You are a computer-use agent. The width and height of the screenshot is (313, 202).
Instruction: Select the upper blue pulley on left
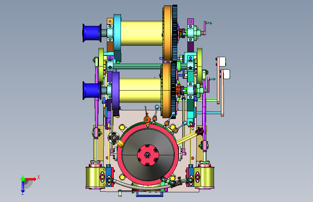pos(92,33)
